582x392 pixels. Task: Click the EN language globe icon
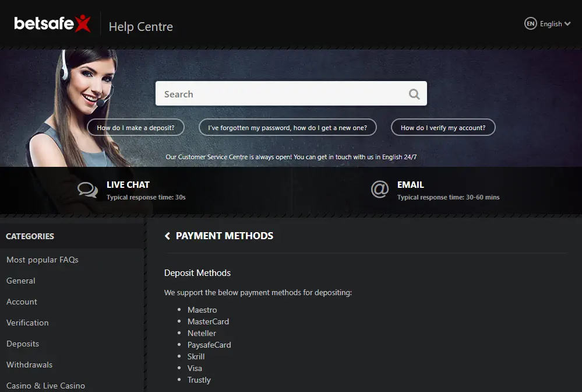point(531,23)
